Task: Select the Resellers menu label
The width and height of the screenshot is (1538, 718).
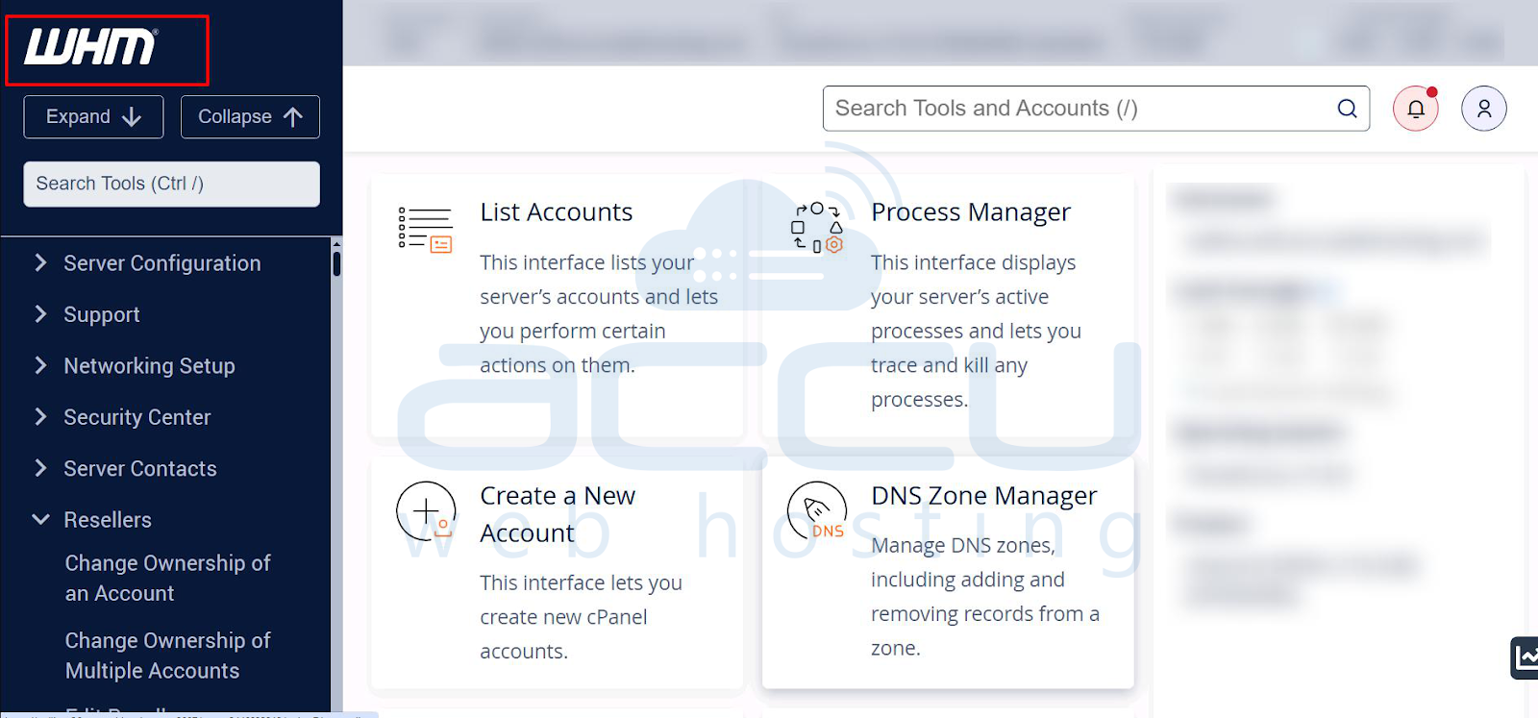Action: [108, 520]
